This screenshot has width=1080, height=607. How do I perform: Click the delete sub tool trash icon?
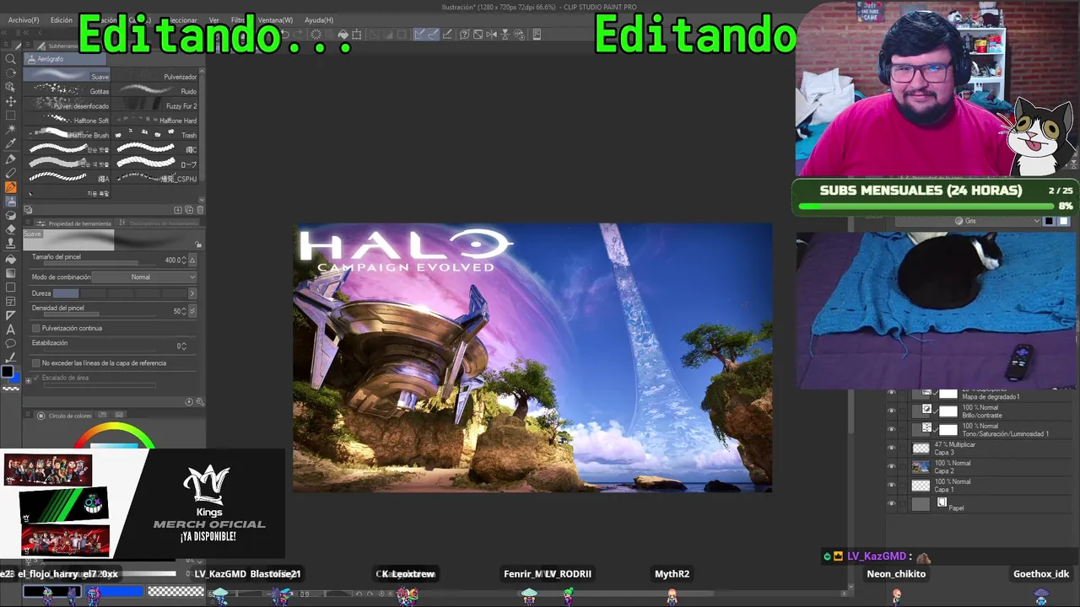(x=200, y=210)
